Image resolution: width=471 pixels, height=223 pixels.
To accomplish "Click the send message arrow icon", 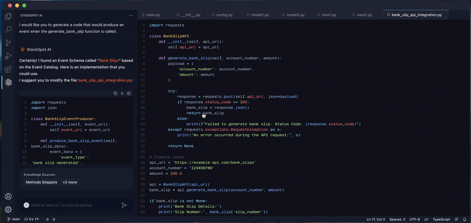I will tap(124, 205).
